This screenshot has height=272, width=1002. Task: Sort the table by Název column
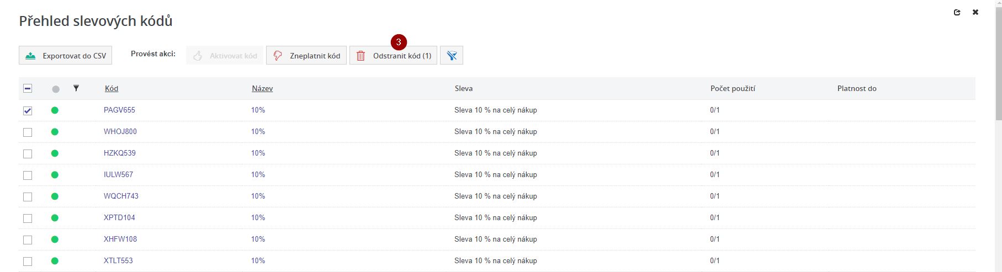(262, 89)
